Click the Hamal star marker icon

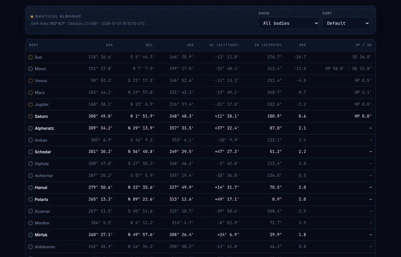[x=31, y=187]
